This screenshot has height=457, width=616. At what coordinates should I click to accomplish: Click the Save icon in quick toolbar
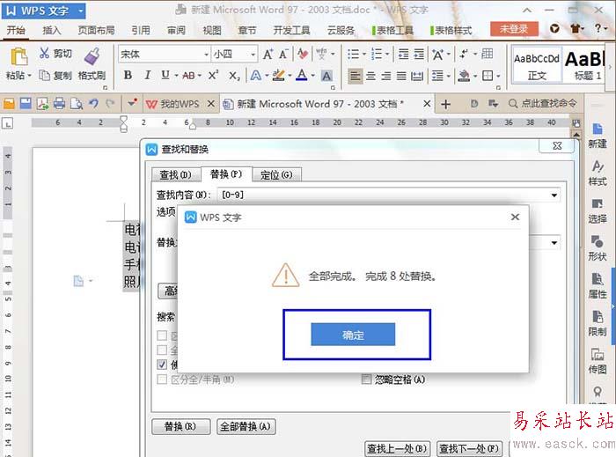[x=26, y=104]
